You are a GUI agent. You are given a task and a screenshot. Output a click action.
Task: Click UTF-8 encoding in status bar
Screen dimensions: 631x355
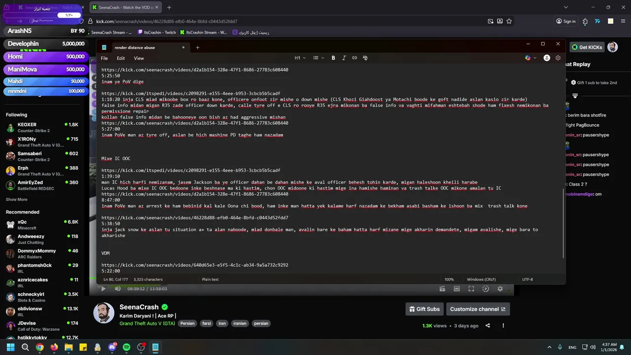tap(527, 280)
